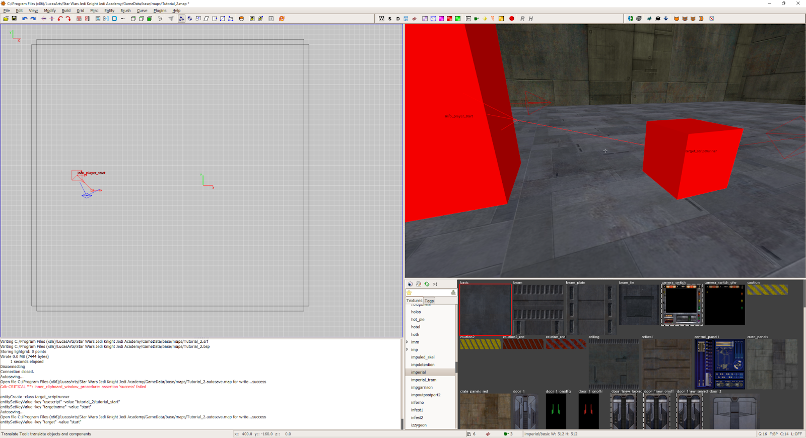Screen dimensions: 806x438
Task: Toggle the red square filter icon
Action: pos(449,19)
